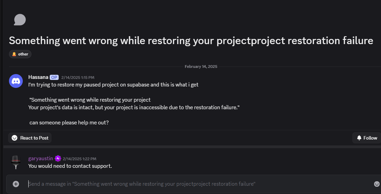Click the post title heading
The image size is (381, 194).
pyautogui.click(x=191, y=40)
